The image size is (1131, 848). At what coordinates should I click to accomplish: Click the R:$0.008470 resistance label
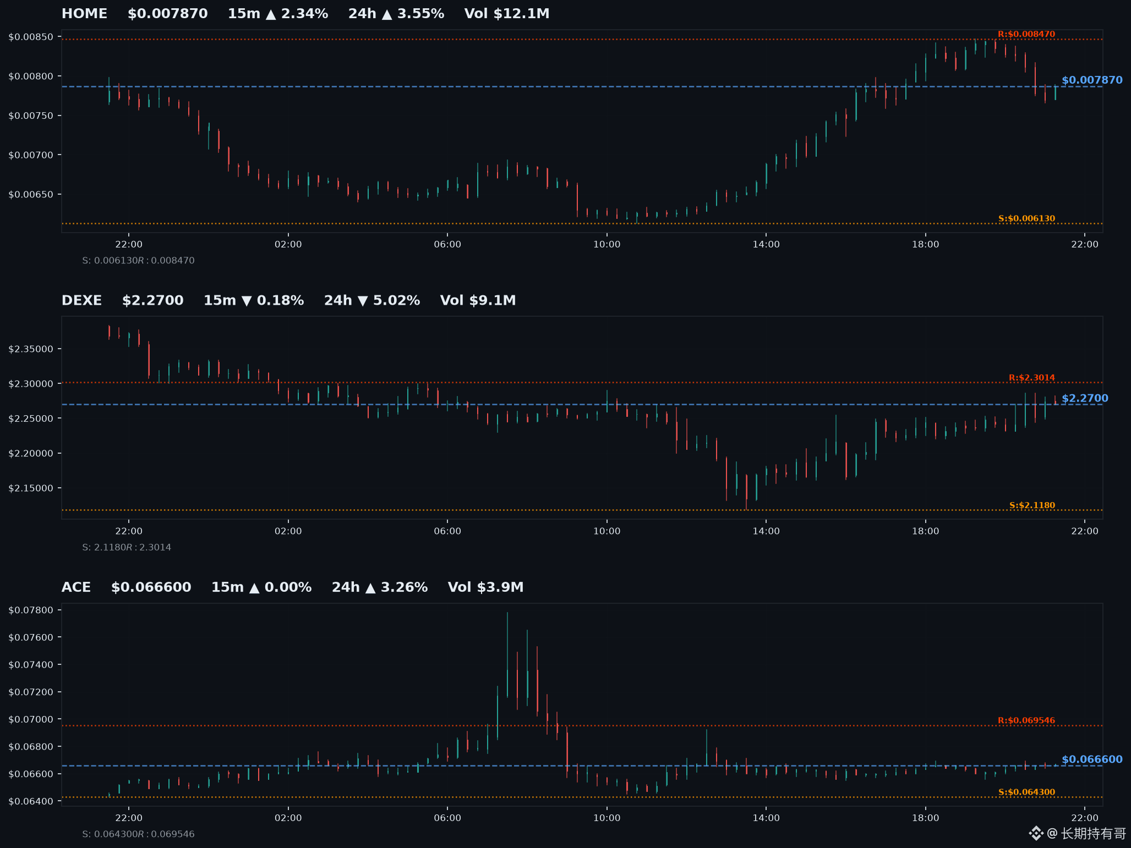(x=1026, y=34)
